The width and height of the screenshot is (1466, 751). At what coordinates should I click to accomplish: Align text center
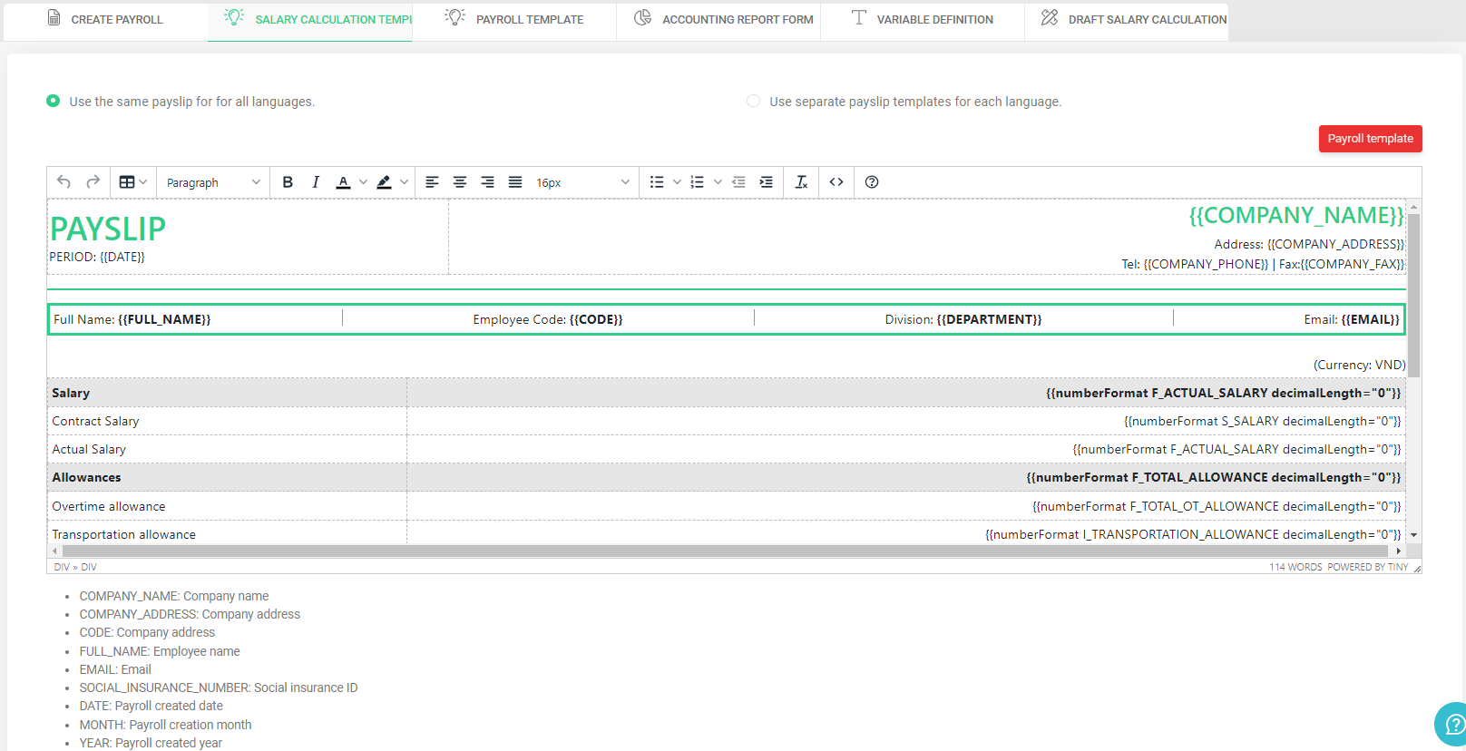point(460,182)
